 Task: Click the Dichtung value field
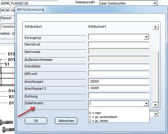click(119, 95)
